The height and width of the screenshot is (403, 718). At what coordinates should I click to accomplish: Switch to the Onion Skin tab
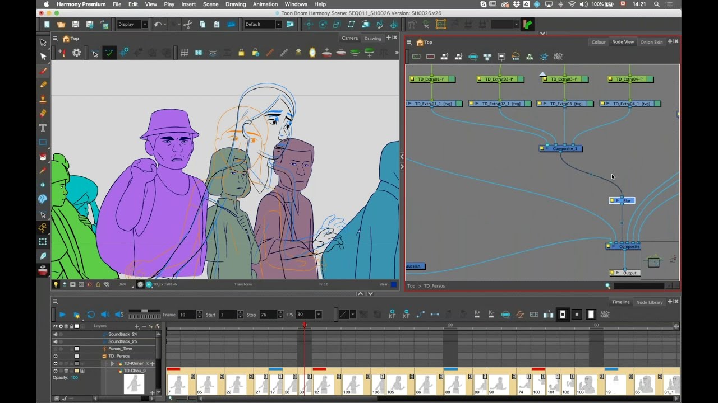(651, 42)
